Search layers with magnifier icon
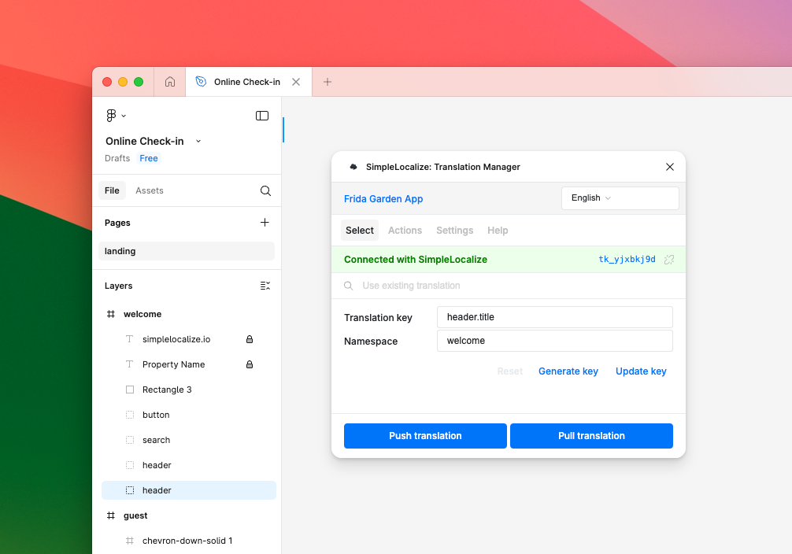792x554 pixels. click(x=265, y=190)
